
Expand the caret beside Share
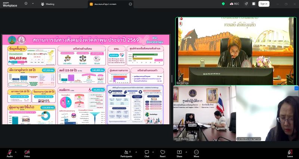(x=186, y=152)
